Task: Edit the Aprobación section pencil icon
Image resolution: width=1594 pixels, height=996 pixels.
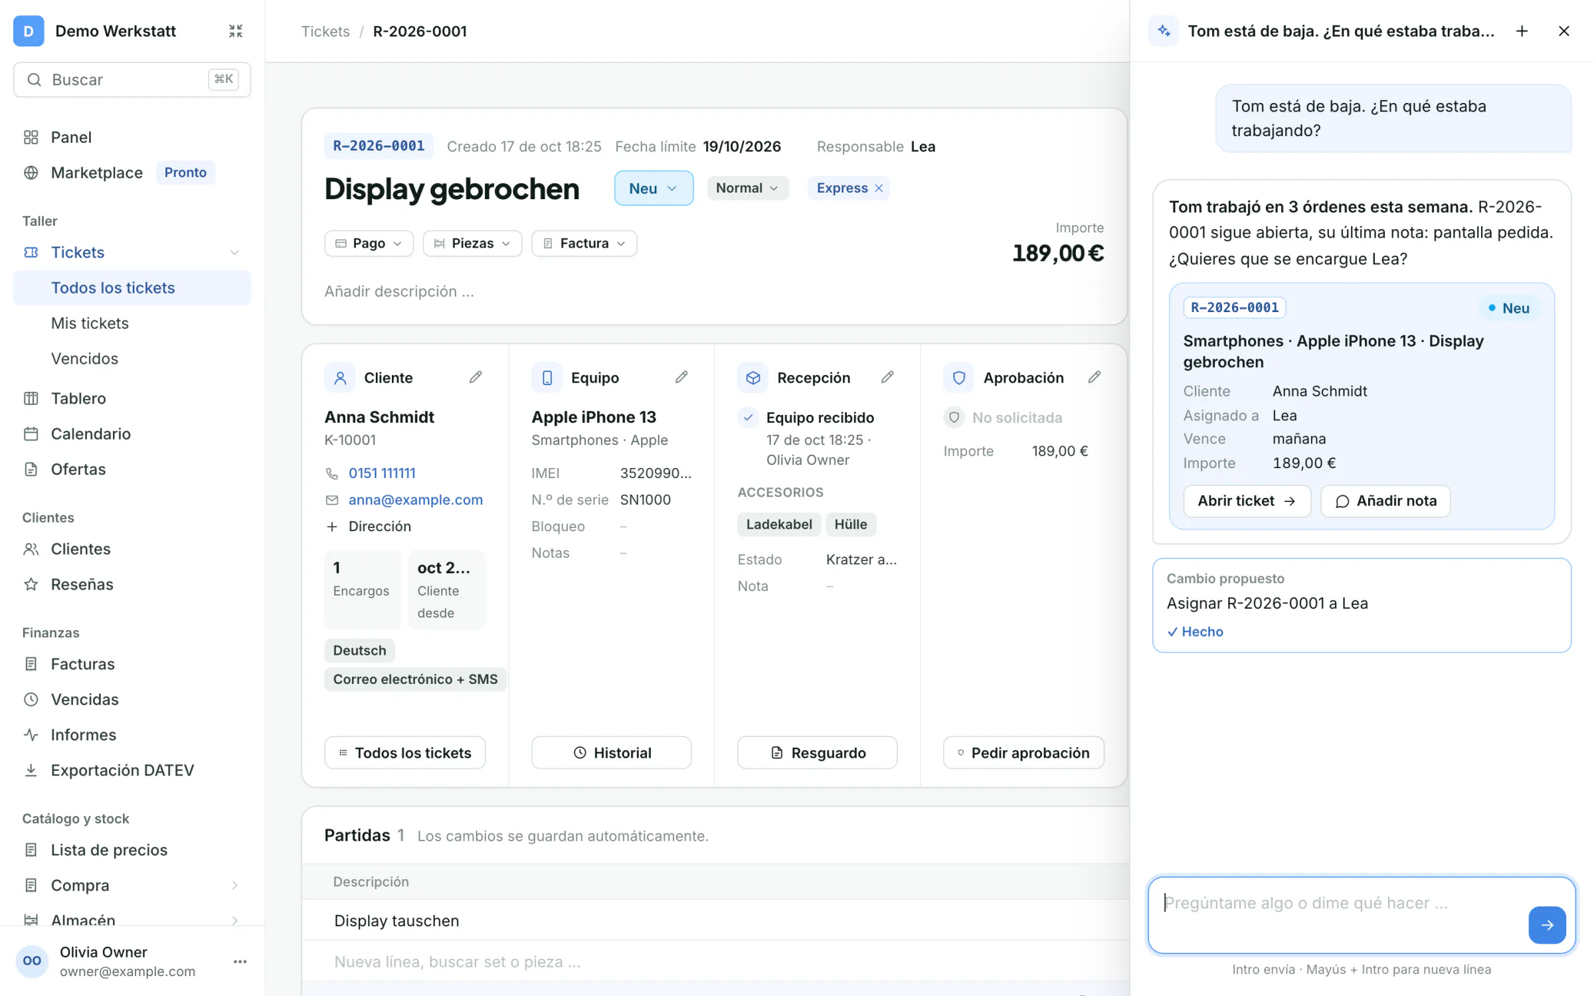Action: (1095, 377)
